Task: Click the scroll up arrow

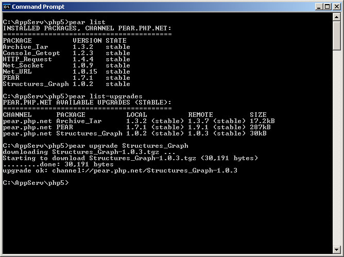Action: [x=336, y=17]
